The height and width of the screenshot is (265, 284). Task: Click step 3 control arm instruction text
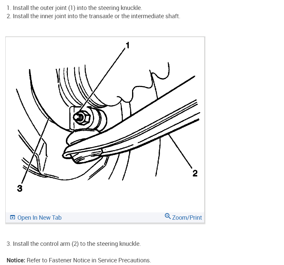pos(74,244)
